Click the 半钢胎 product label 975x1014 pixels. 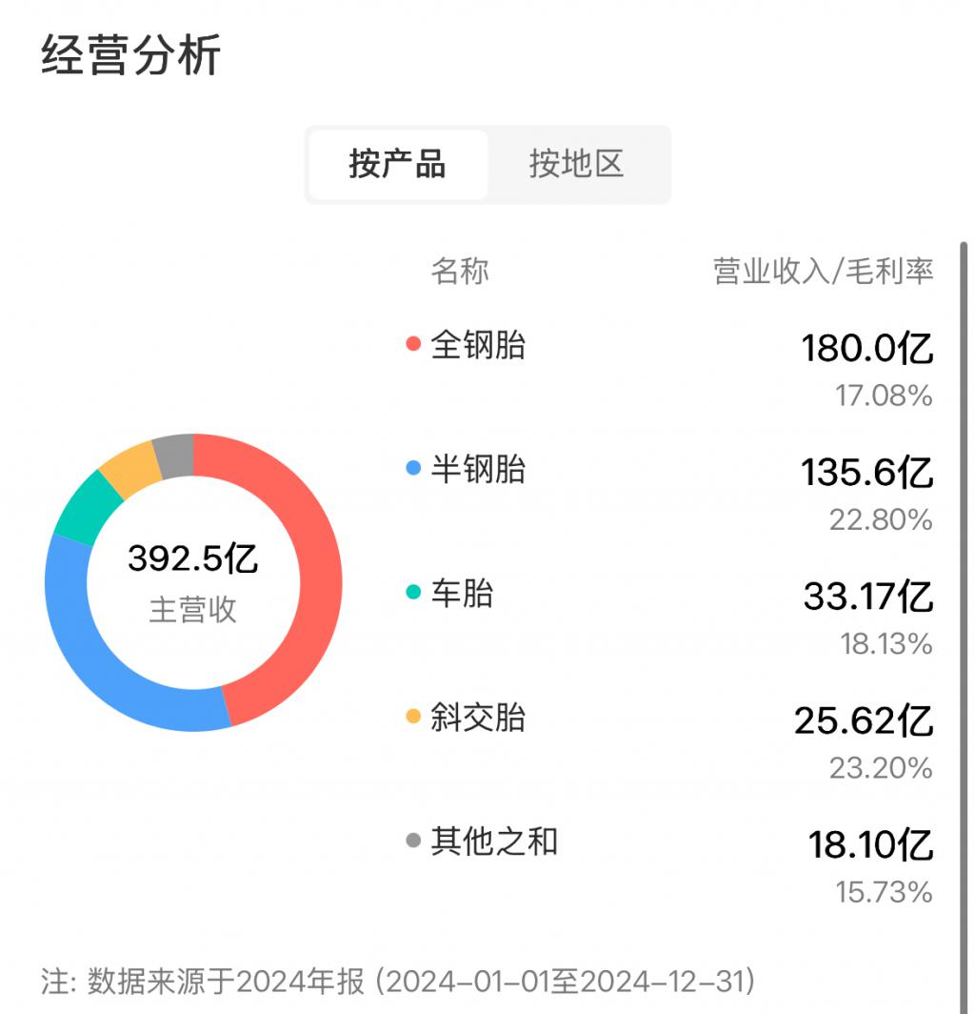pos(478,469)
